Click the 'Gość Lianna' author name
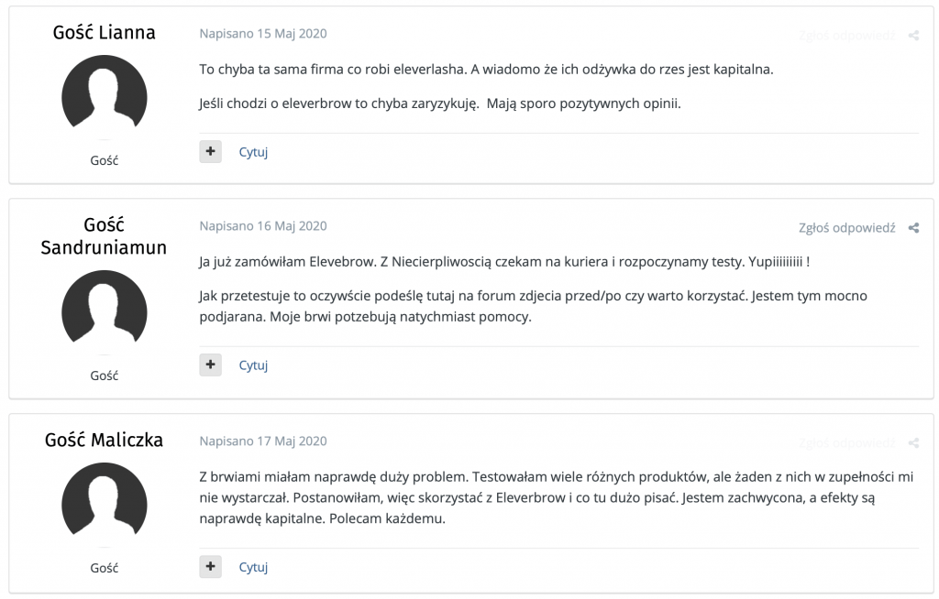Screen dimensions: 939x599 [x=104, y=33]
